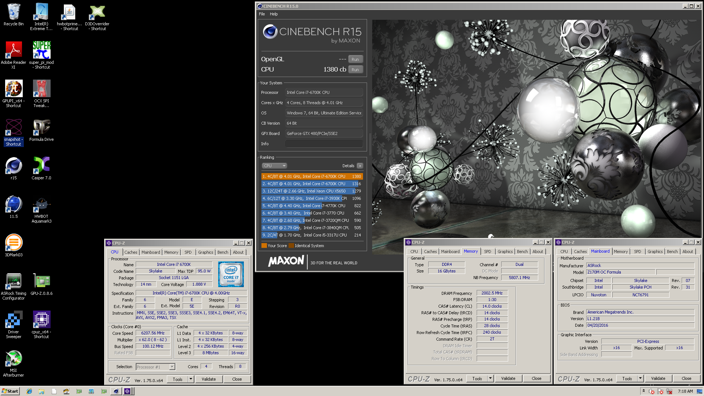Viewport: 704px width, 396px height.
Task: Open Tools dropdown arrow in CPU-Z CPU window
Action: click(191, 379)
